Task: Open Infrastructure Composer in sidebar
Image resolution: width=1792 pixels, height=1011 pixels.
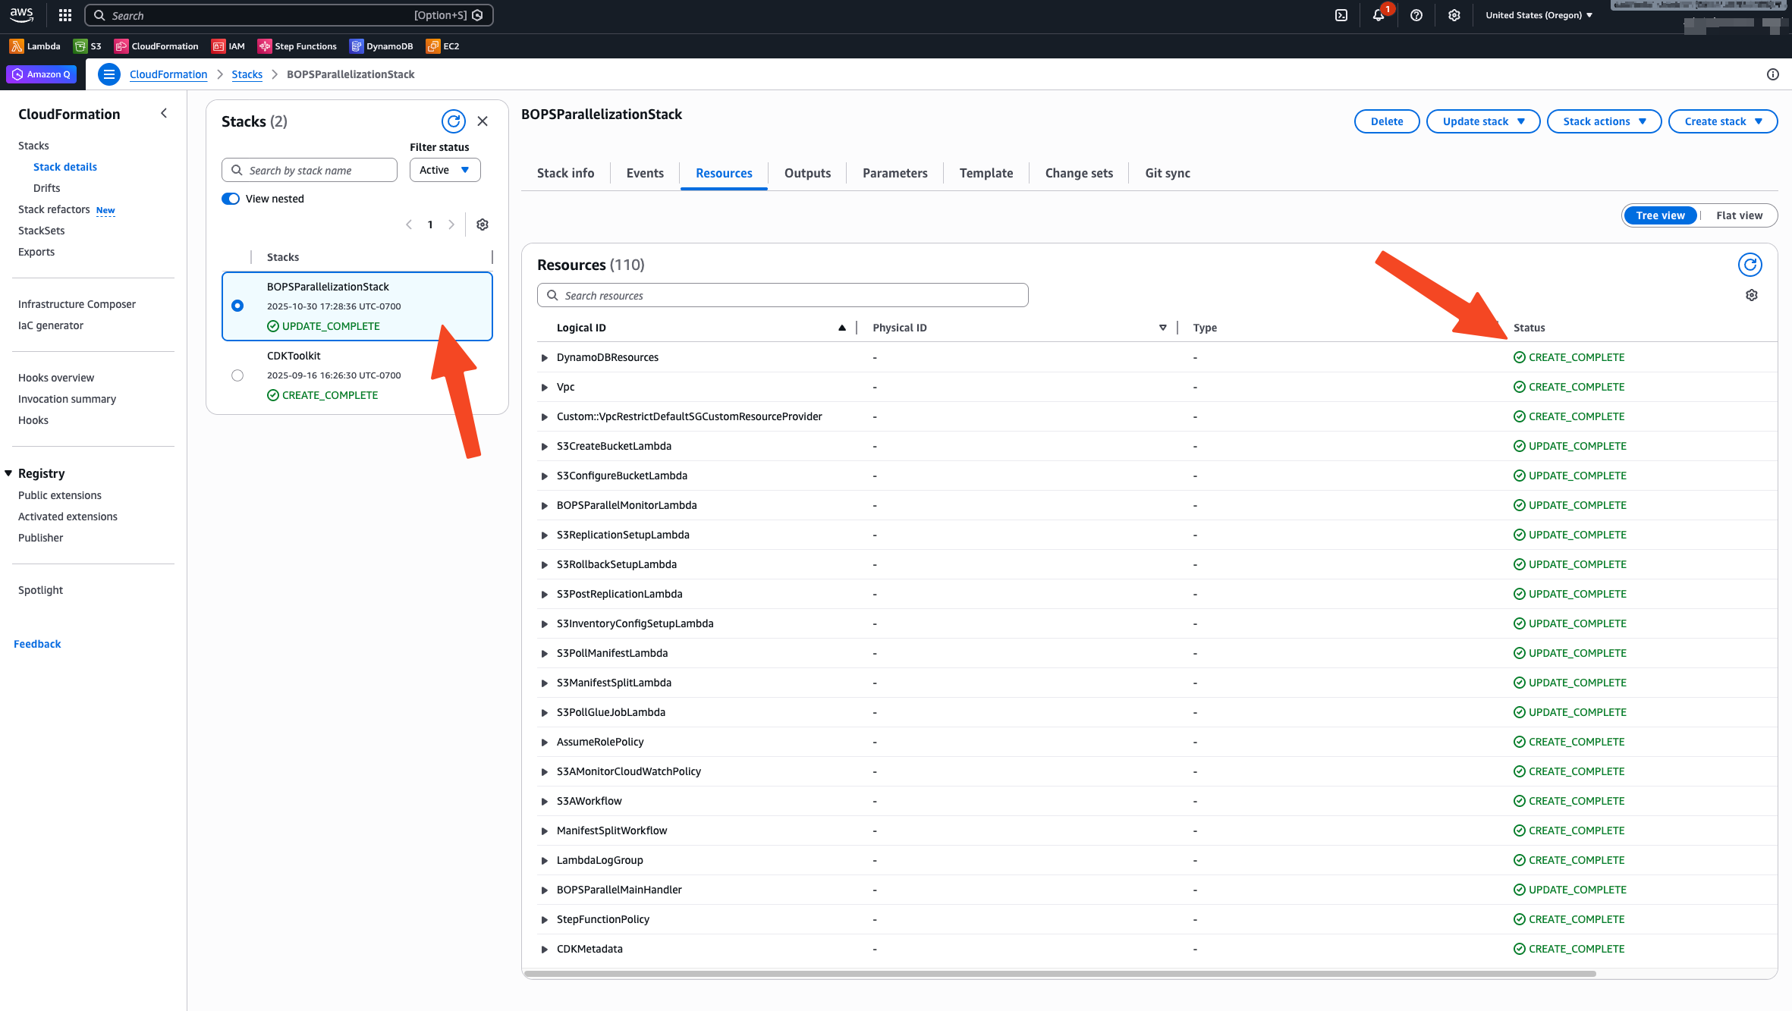Action: coord(77,304)
